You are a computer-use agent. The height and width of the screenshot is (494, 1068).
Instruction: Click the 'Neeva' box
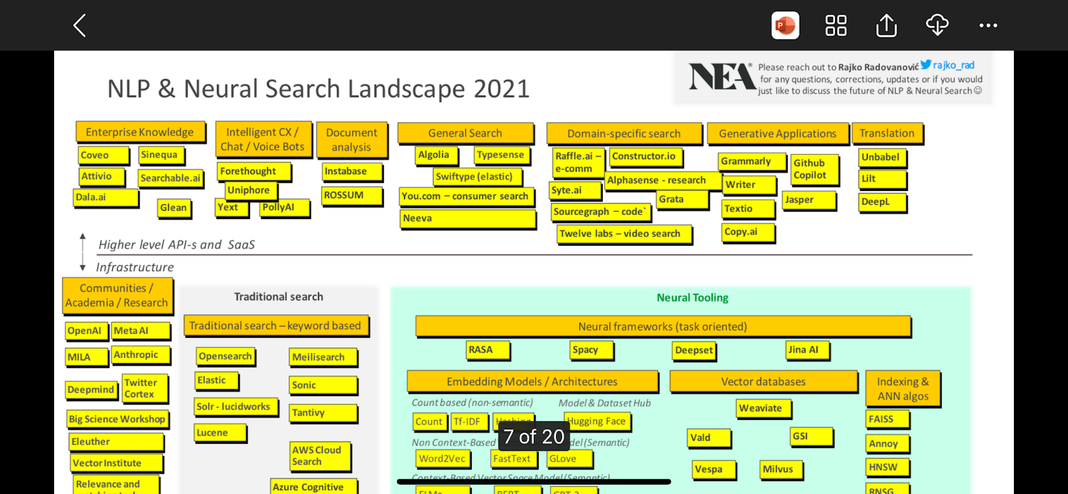click(468, 219)
